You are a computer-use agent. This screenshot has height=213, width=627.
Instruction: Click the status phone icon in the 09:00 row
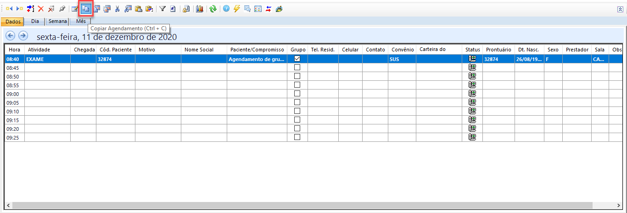472,94
